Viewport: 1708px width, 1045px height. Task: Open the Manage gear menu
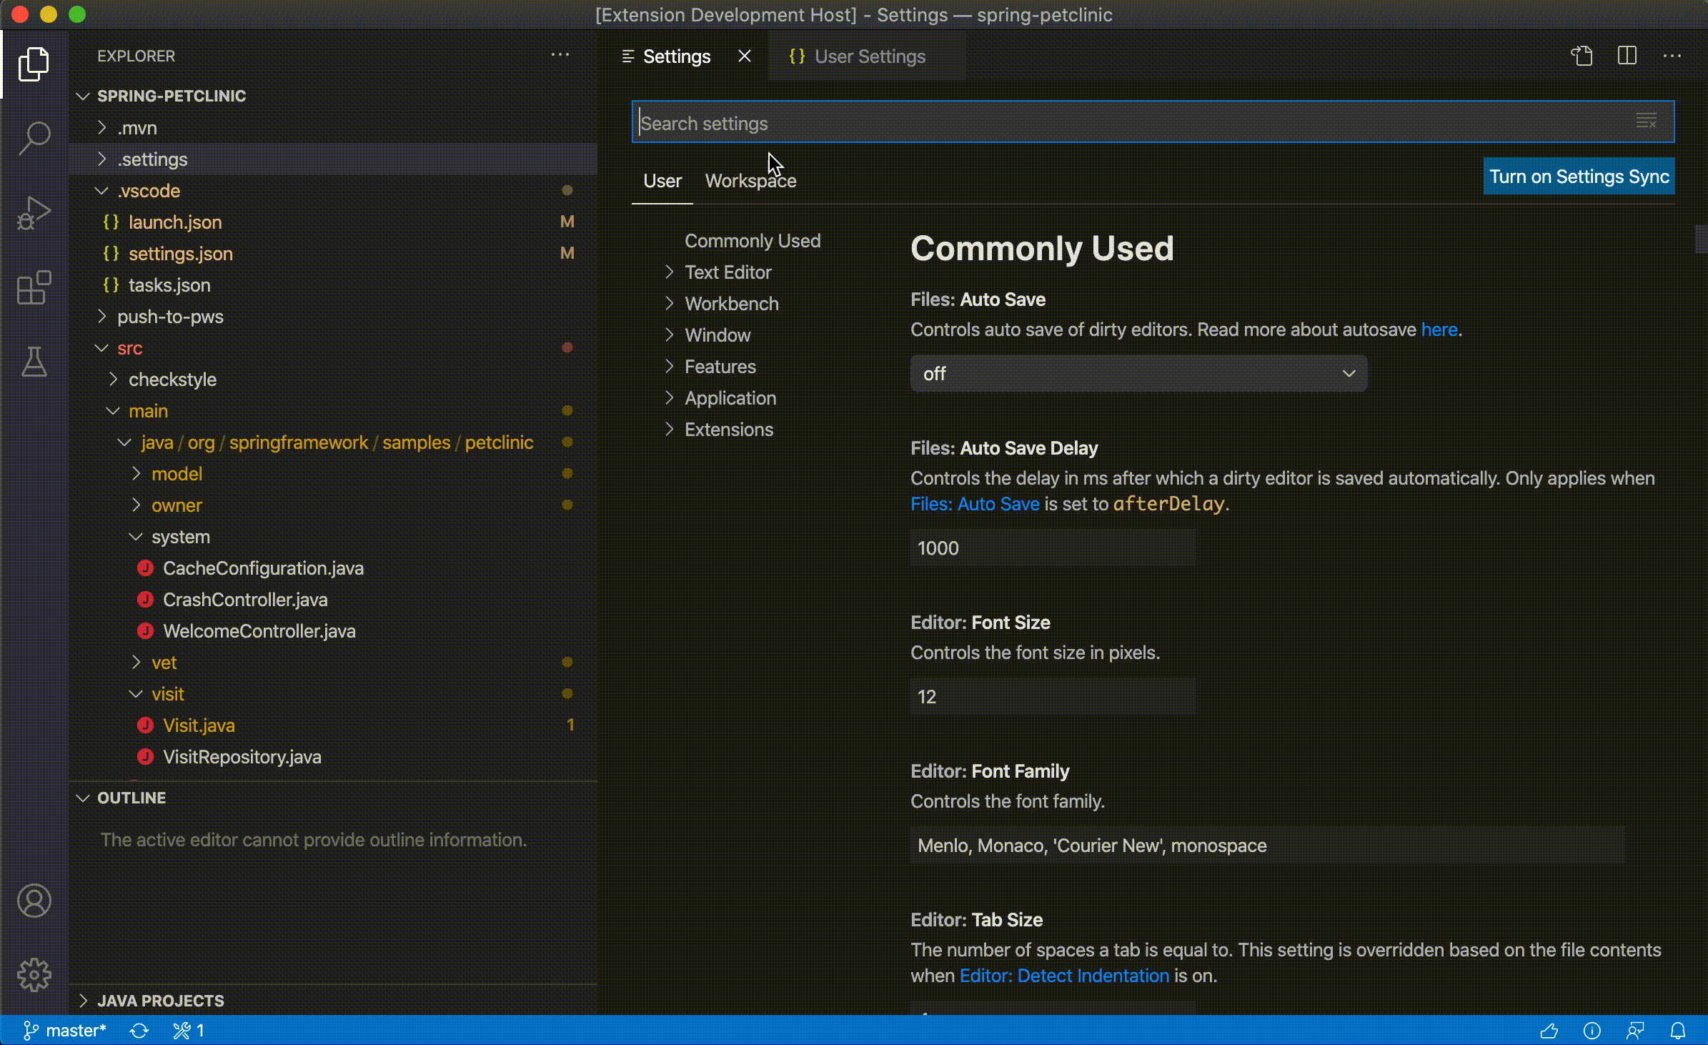pyautogui.click(x=34, y=975)
